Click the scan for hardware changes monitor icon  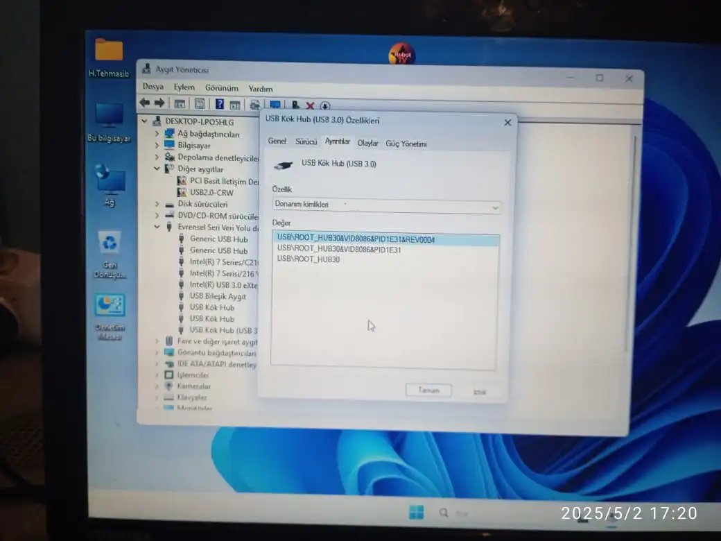[275, 105]
